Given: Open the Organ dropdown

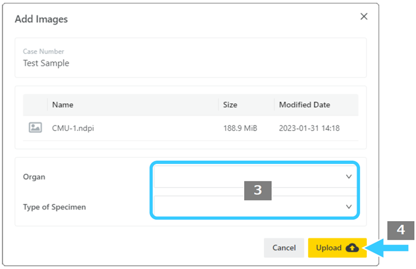Looking at the screenshot, I should [255, 177].
